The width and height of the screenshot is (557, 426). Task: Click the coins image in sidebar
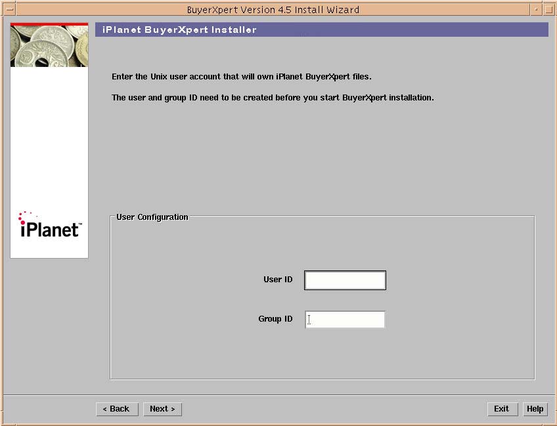pos(49,45)
